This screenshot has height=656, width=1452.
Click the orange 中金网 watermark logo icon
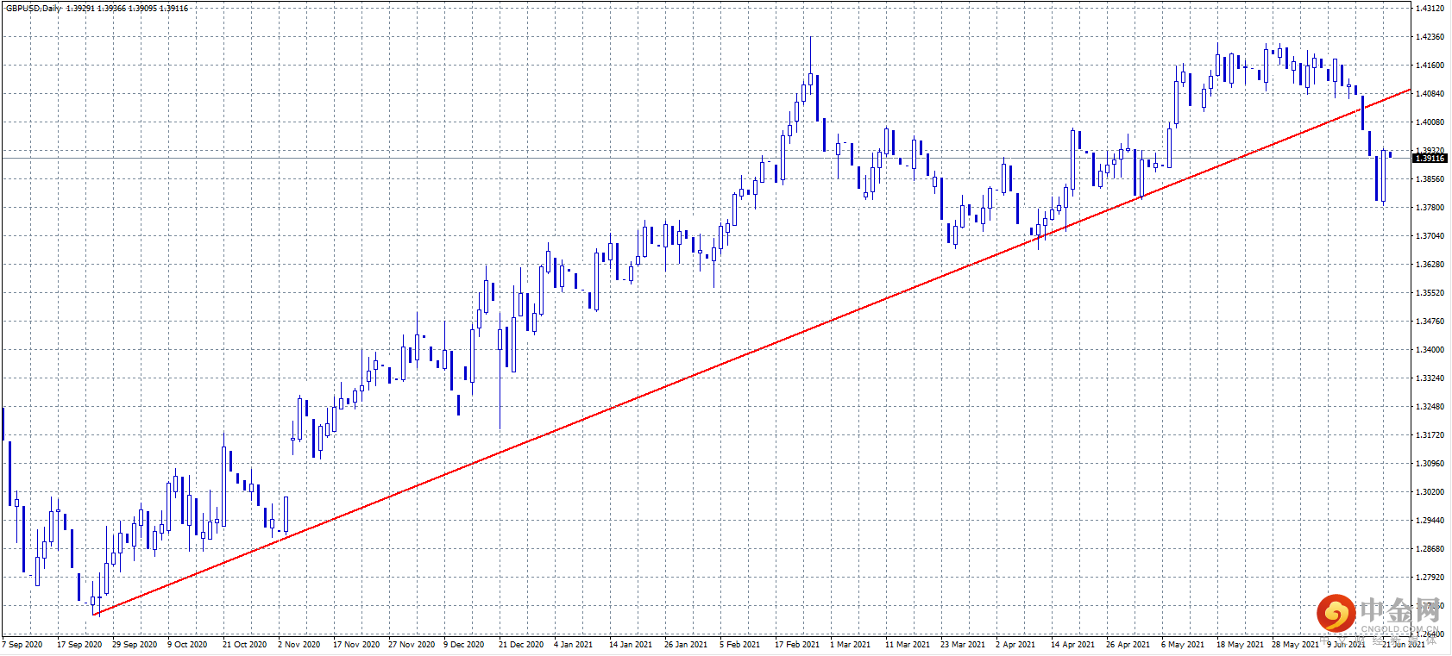point(1336,613)
